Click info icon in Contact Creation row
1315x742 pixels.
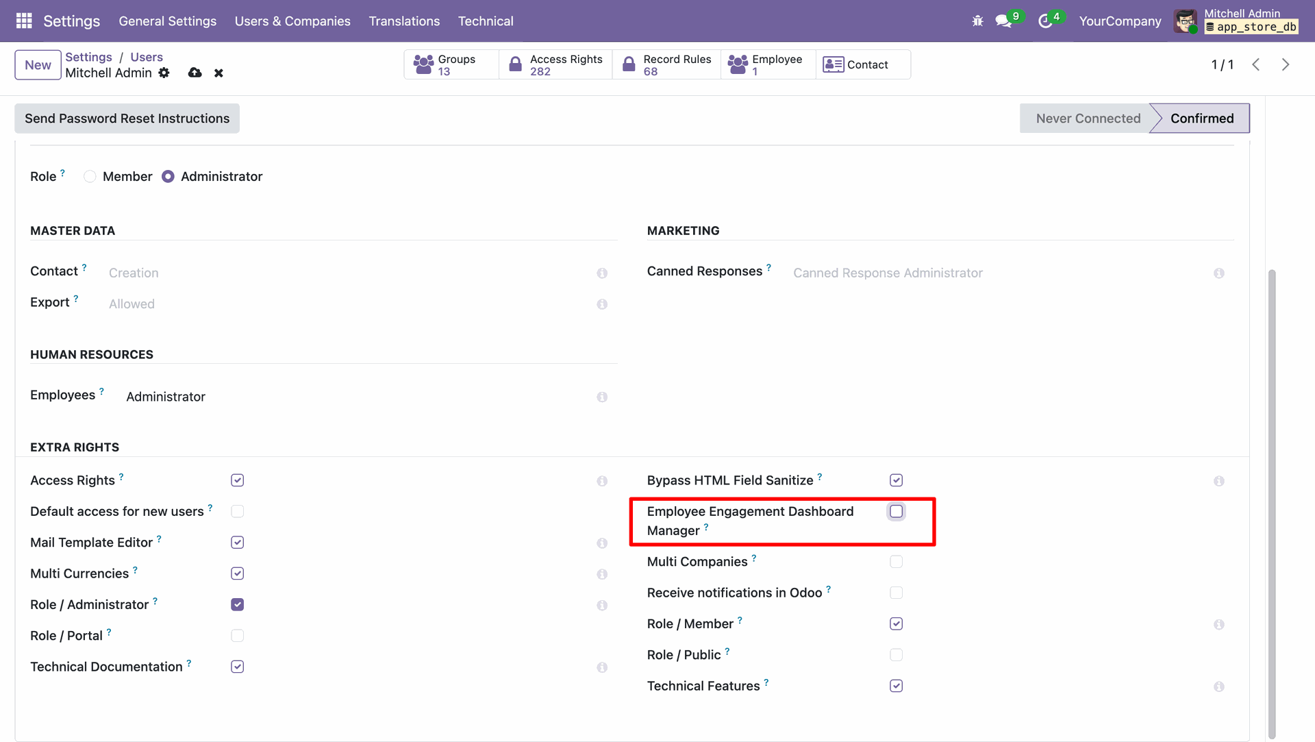point(602,273)
